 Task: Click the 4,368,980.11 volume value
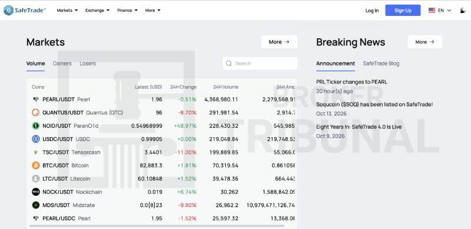click(221, 99)
